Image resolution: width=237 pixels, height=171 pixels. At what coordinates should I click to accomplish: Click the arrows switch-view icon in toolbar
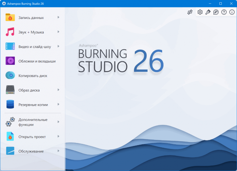190,12
